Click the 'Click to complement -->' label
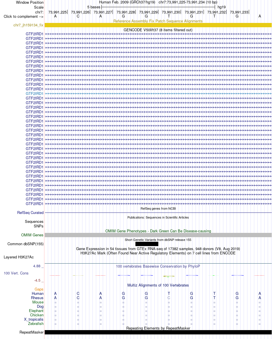272x339 pixels. tap(23, 16)
